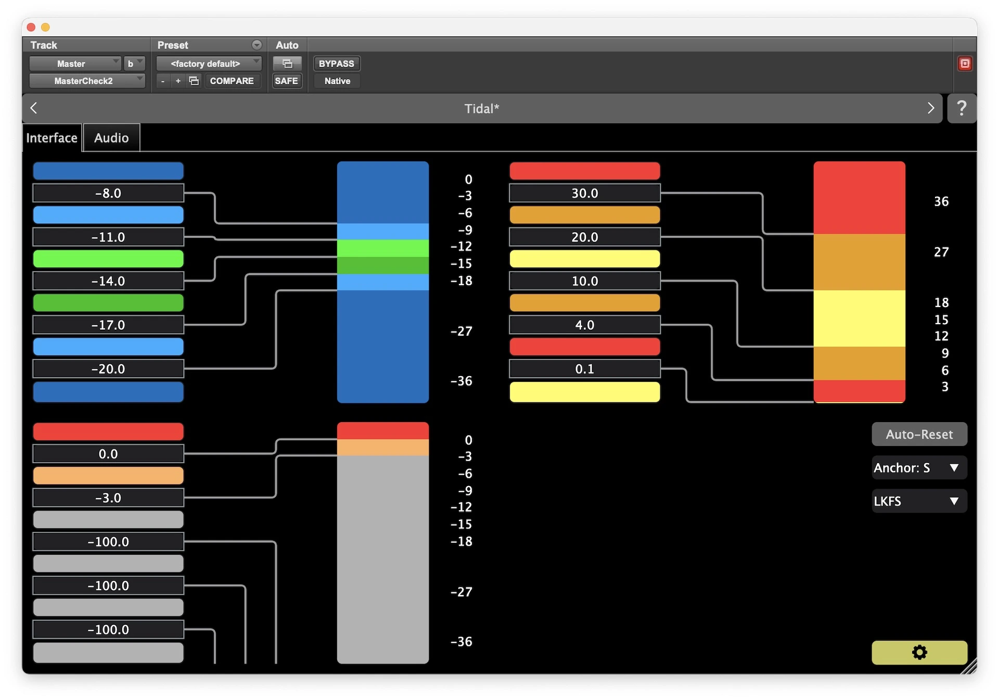This screenshot has width=999, height=700.
Task: Click the Auto-Reset button
Action: click(x=919, y=434)
